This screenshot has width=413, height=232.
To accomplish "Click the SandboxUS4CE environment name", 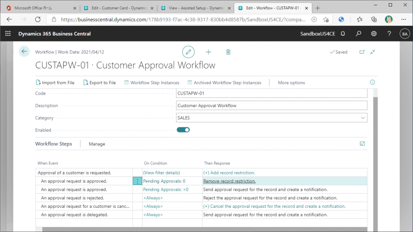I will (x=318, y=34).
